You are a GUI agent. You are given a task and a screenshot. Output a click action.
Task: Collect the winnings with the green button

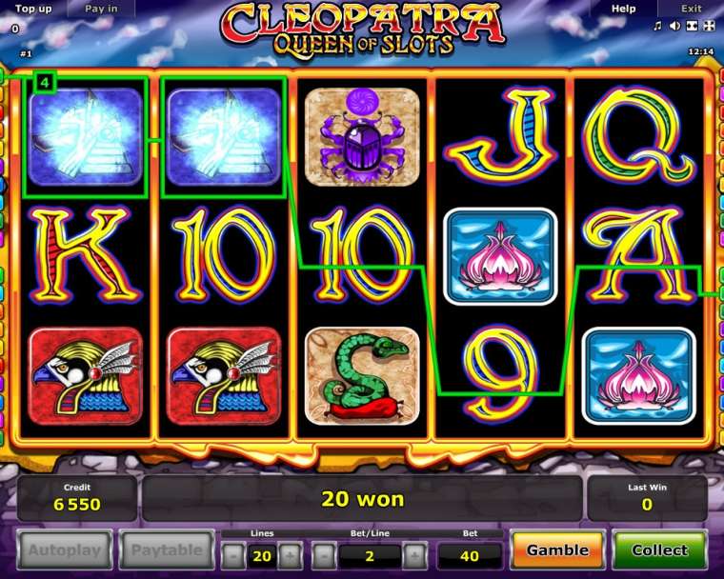pos(659,550)
